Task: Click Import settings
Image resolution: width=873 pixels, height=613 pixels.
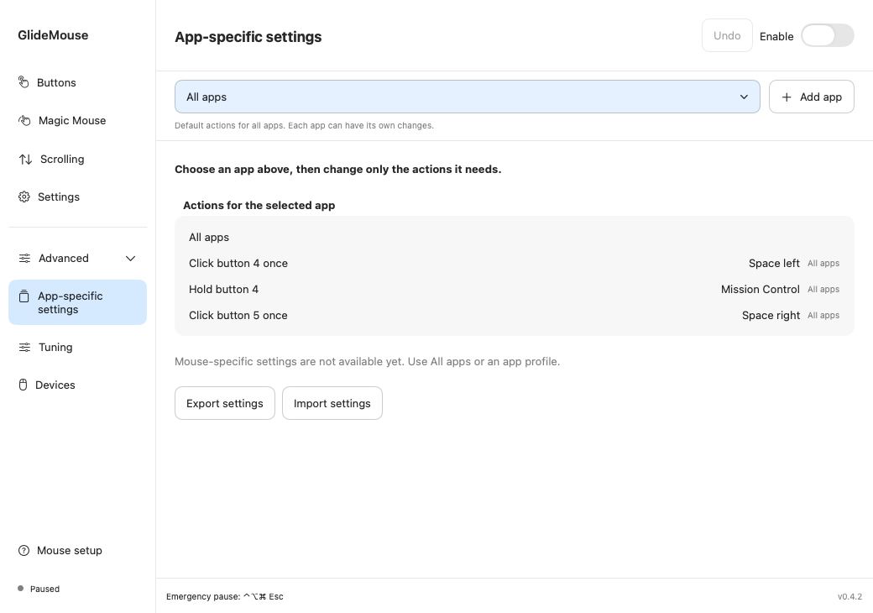Action: (332, 403)
